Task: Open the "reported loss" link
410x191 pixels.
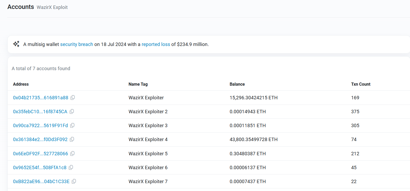Action: click(x=156, y=44)
